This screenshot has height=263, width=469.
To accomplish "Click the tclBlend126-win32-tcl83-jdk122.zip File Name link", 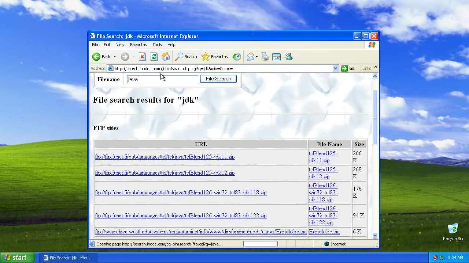I will (x=323, y=216).
